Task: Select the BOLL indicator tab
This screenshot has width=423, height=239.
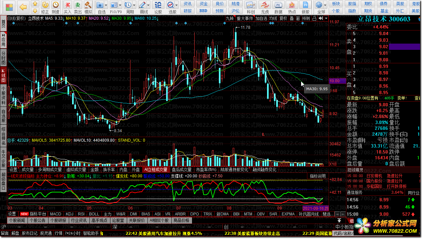Action: 94,214
